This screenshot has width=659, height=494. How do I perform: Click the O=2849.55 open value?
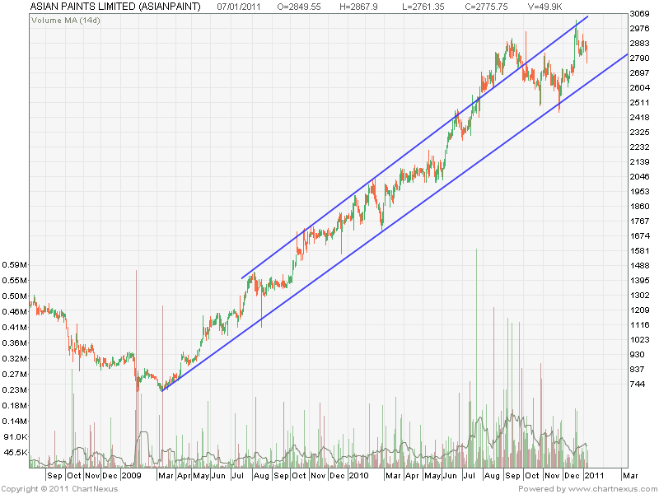(x=299, y=7)
